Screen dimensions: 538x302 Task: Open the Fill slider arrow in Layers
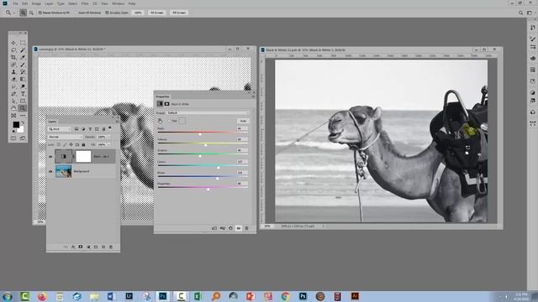tap(109, 145)
